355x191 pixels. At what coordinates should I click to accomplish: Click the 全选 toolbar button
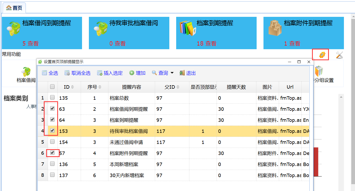click(x=50, y=73)
